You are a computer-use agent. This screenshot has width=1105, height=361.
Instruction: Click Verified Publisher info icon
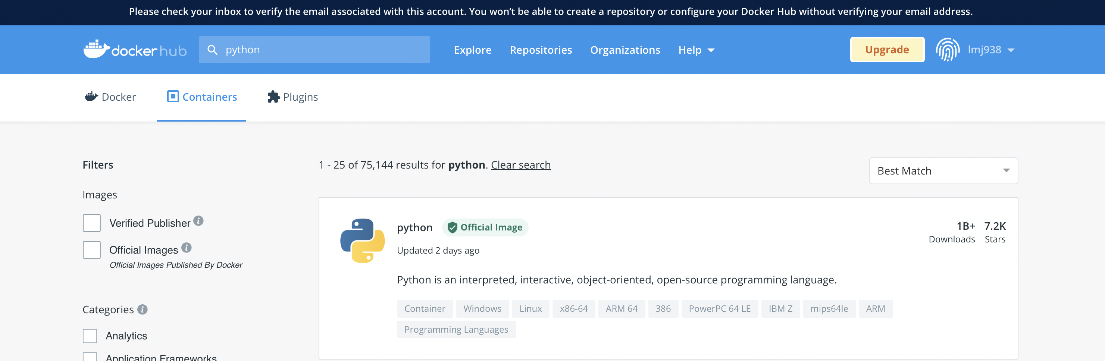[198, 221]
